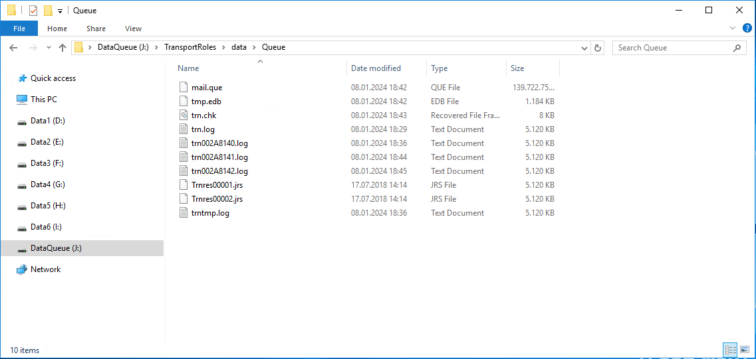Switch to Large icons view in status bar
Screen dimensions: 756x359
[x=745, y=350]
